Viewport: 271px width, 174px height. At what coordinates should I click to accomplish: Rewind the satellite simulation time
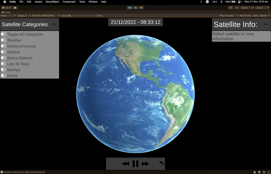click(125, 164)
